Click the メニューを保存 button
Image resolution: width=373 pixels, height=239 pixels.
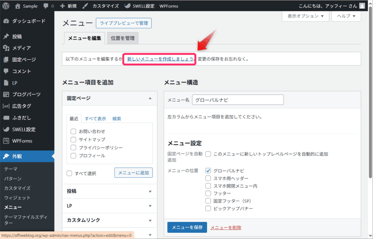187,227
